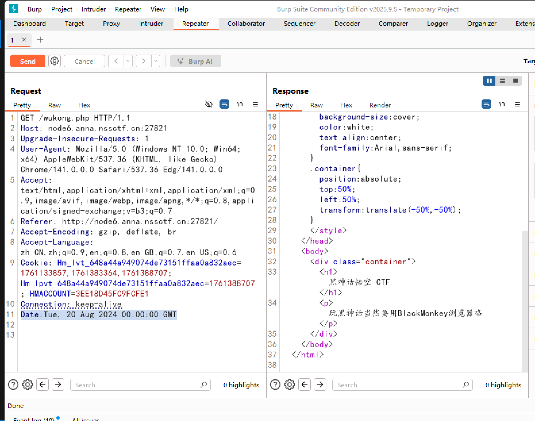Go to previous search match in Response
Screen dimensions: 535x421
click(305, 385)
